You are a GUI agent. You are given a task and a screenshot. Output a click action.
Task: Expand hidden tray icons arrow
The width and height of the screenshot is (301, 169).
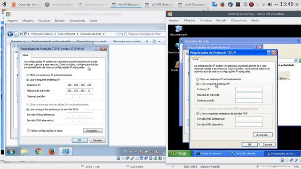[x=276, y=4]
